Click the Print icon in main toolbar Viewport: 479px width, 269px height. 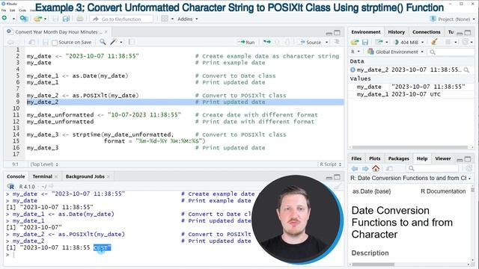click(x=80, y=19)
